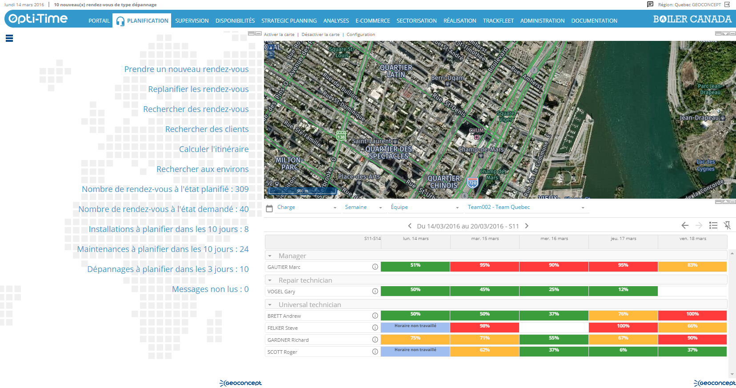Click Replanifier les rendez-vous link
Viewport: 736px width, 388px height.
click(x=198, y=89)
